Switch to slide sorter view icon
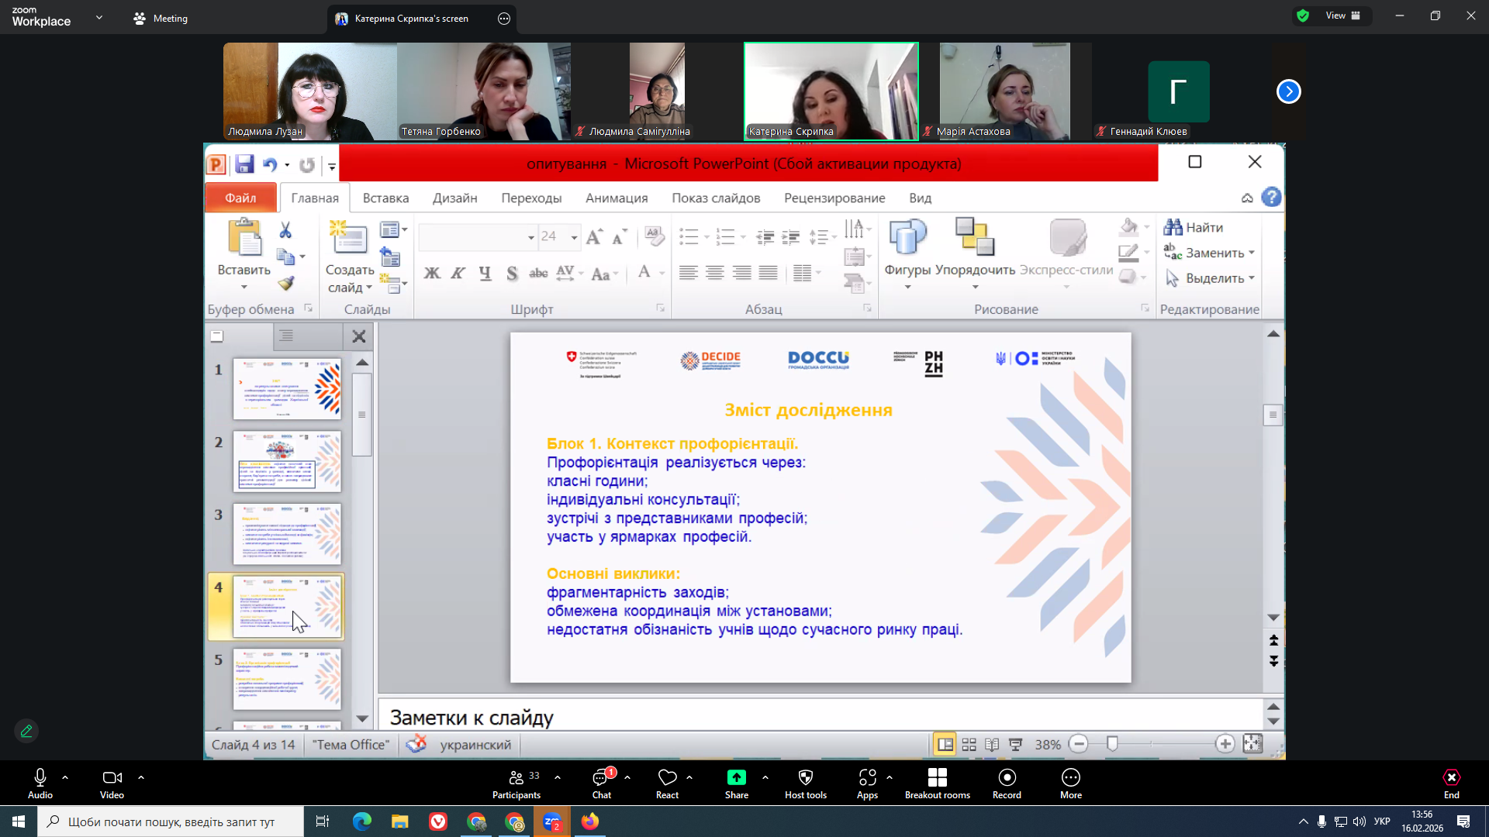 tap(969, 745)
